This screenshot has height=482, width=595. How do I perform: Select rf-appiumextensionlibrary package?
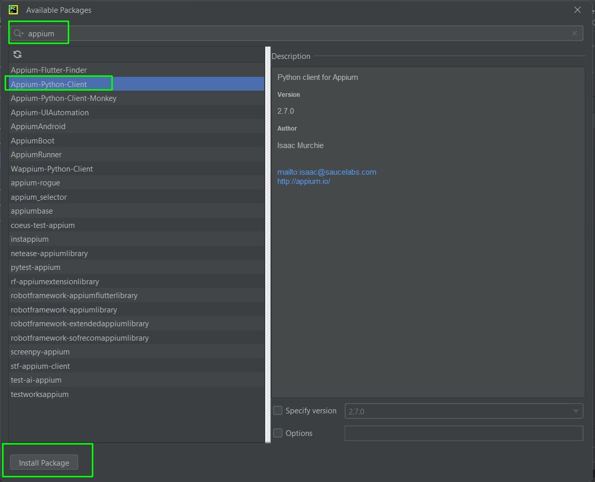point(136,281)
